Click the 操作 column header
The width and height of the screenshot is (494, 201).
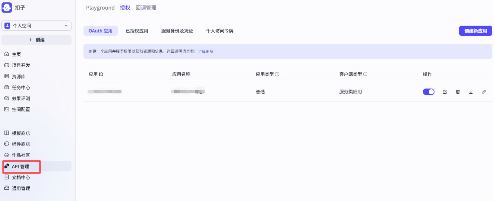427,74
